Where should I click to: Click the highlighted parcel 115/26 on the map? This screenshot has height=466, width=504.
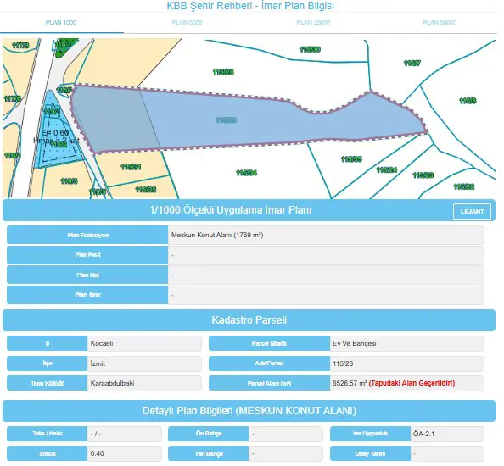[226, 120]
